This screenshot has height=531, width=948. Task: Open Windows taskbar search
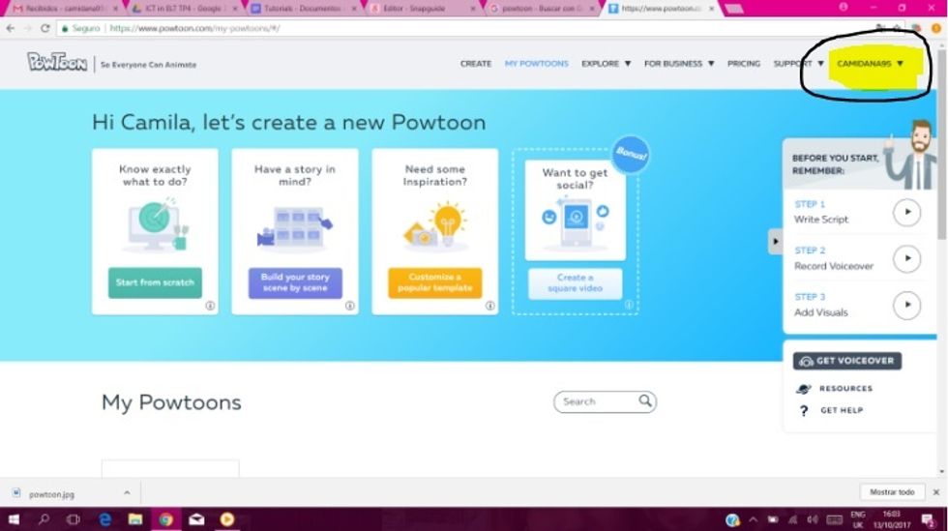(x=44, y=519)
